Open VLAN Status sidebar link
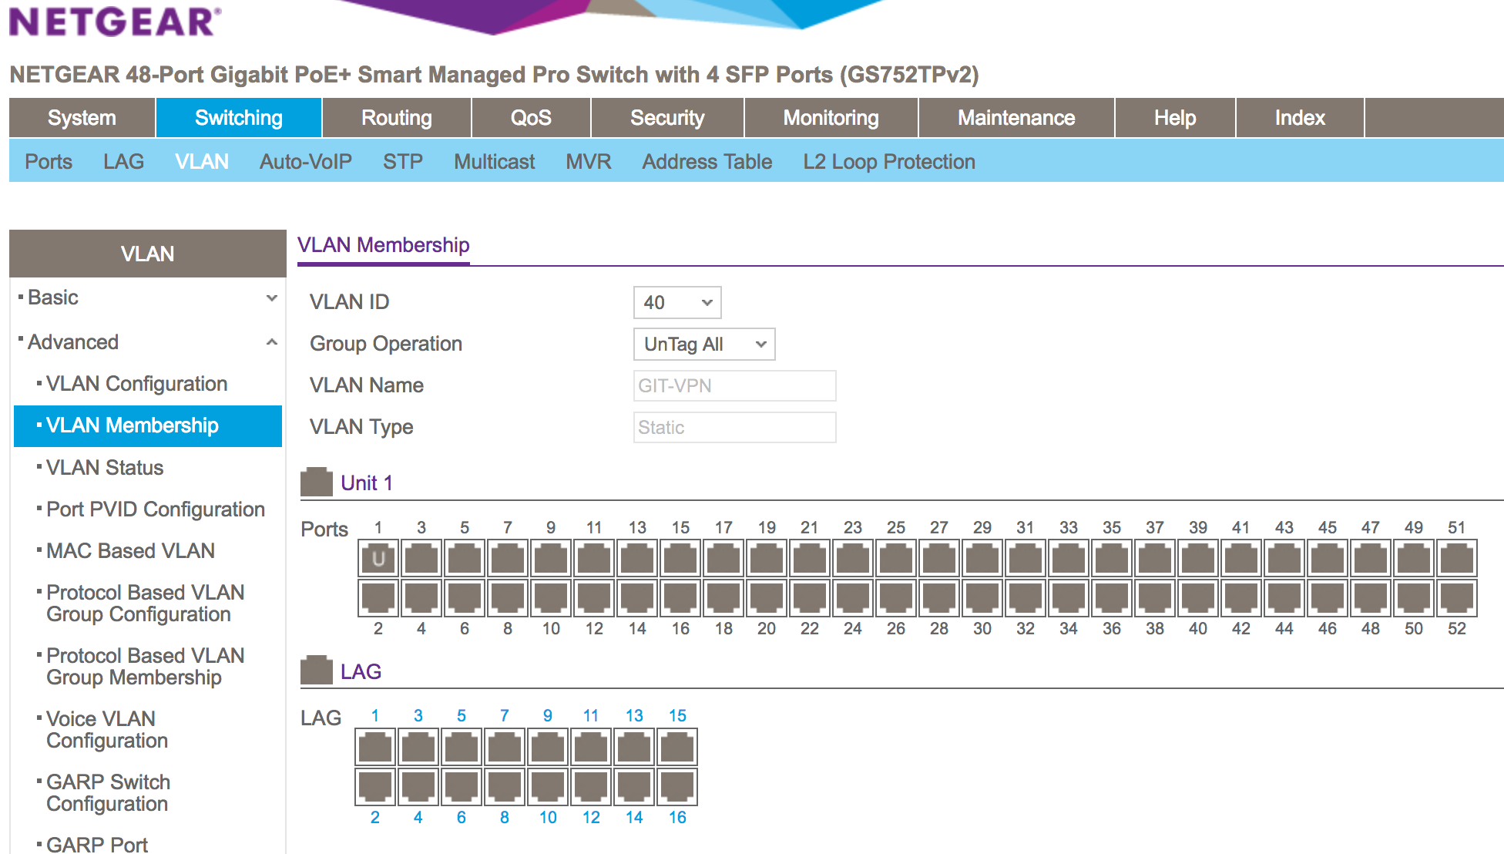This screenshot has height=854, width=1504. pyautogui.click(x=105, y=468)
